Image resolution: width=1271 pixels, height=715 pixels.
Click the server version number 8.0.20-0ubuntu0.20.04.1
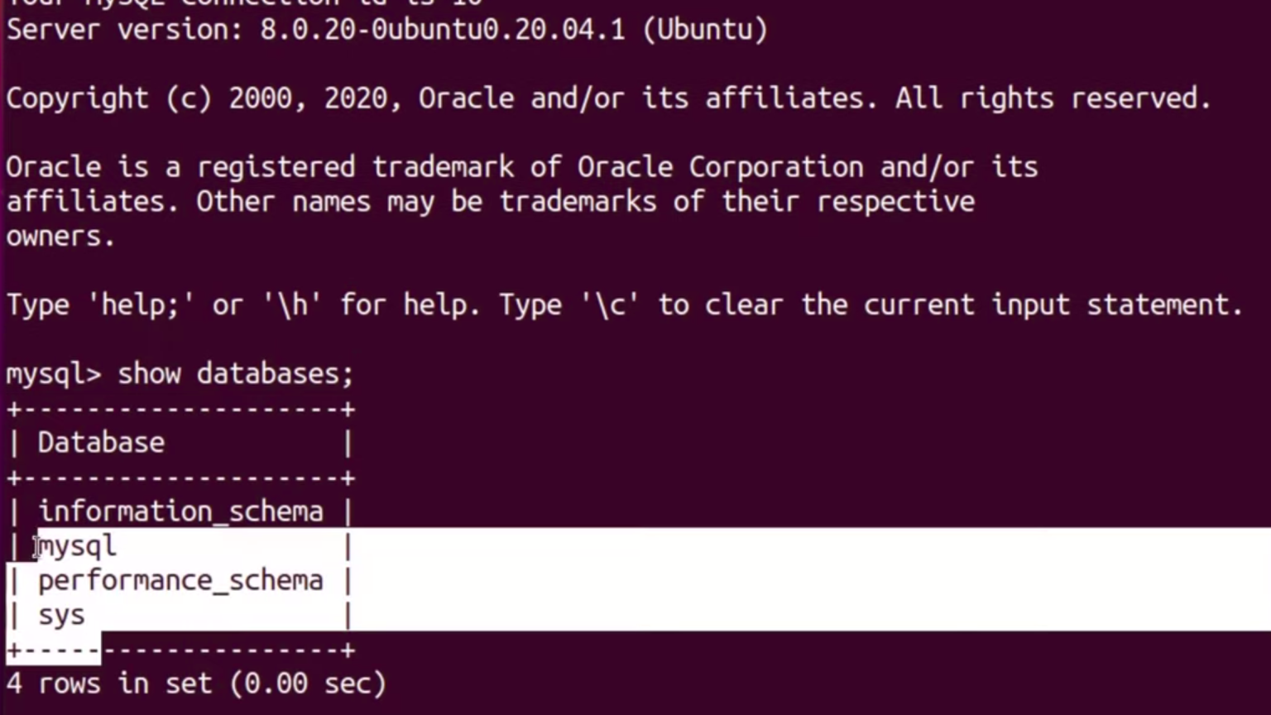(x=442, y=30)
